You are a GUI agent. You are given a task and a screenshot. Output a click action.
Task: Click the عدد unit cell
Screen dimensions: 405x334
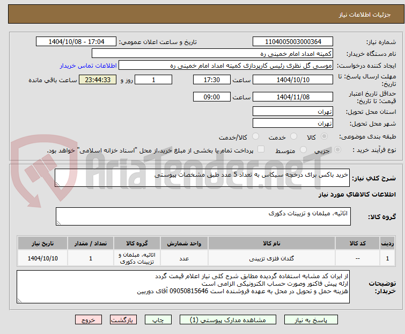tap(184, 258)
